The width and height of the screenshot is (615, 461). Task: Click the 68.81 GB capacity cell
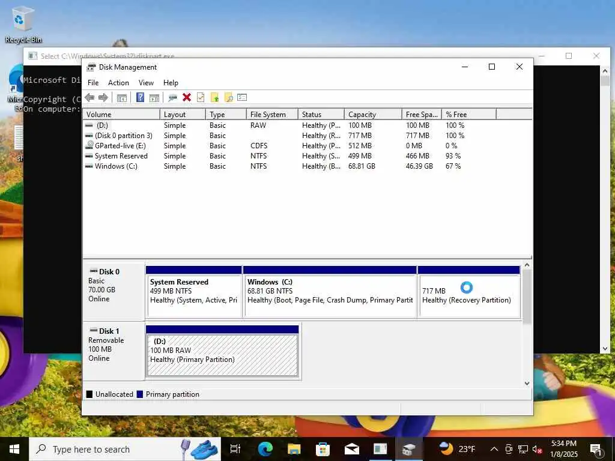coord(362,166)
